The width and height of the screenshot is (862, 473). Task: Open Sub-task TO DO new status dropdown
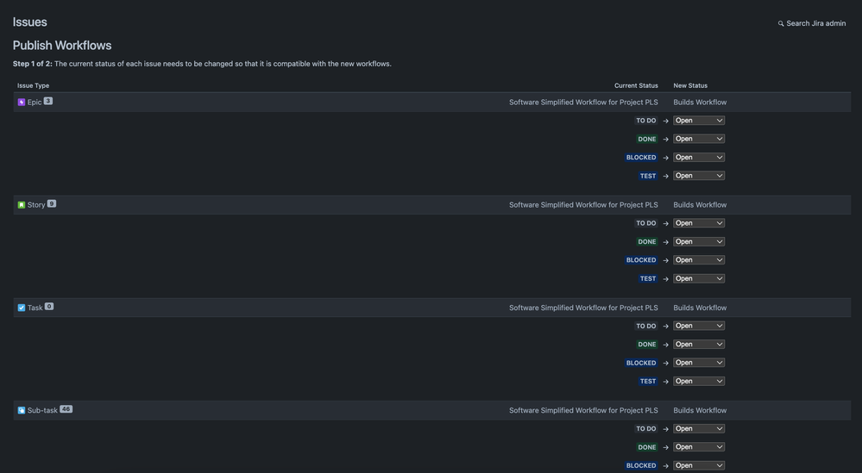(x=699, y=428)
